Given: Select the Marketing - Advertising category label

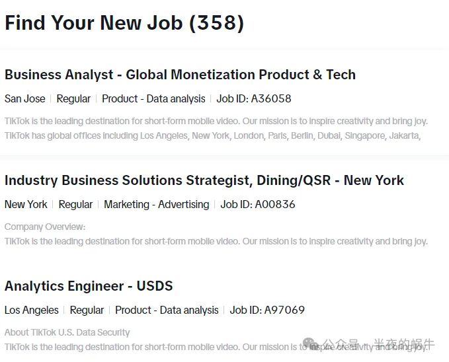Looking at the screenshot, I should [x=157, y=204].
